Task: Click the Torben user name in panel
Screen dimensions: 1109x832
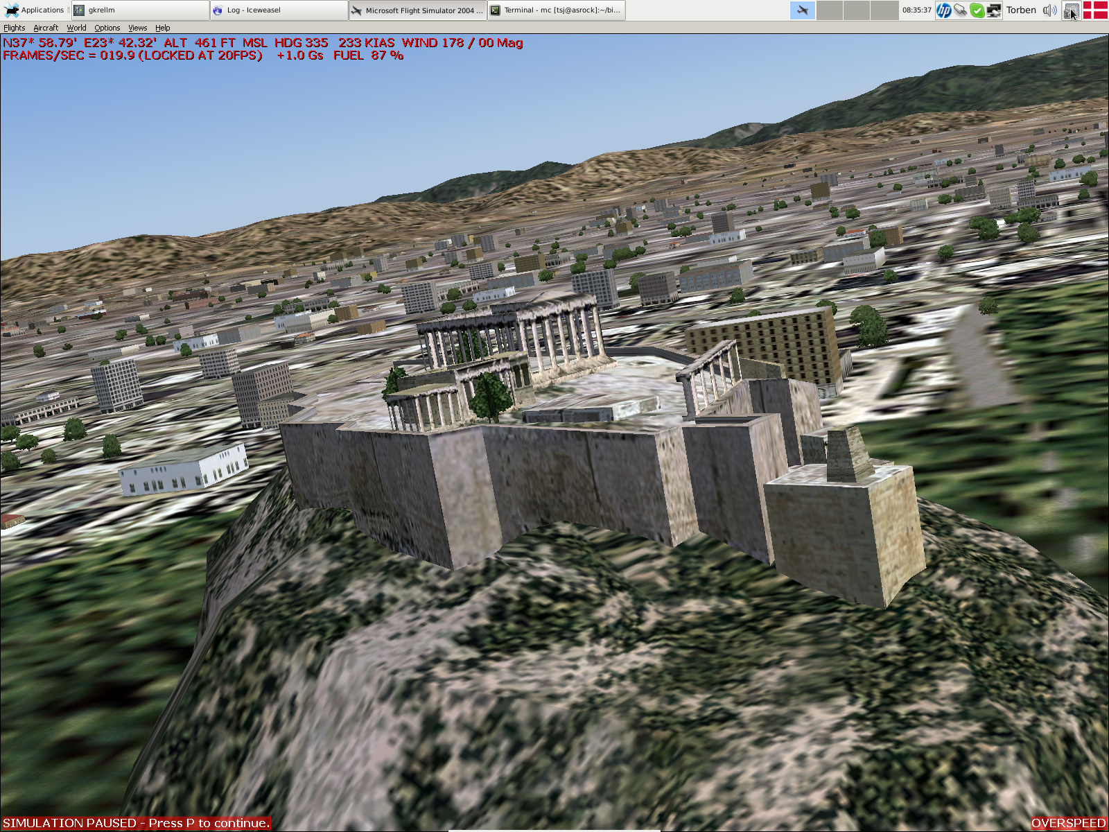Action: 1021,10
